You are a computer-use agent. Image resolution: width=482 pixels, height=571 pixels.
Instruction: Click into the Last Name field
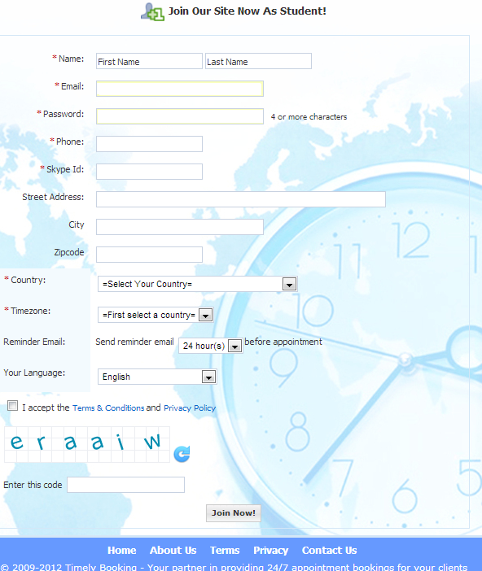click(x=258, y=61)
